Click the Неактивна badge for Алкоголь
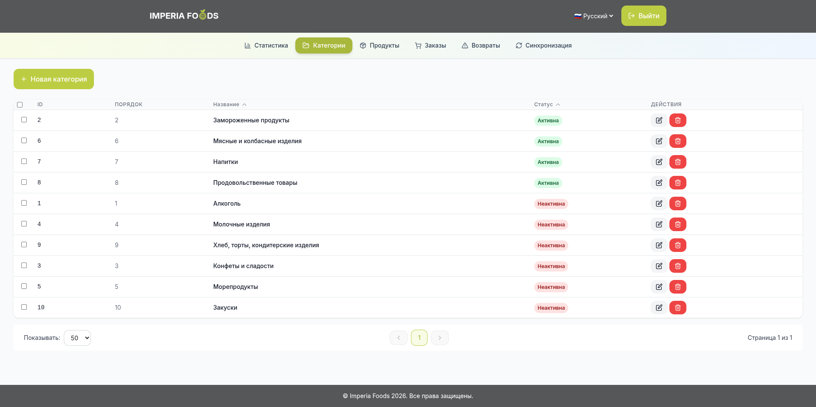This screenshot has height=407, width=816. pos(551,204)
